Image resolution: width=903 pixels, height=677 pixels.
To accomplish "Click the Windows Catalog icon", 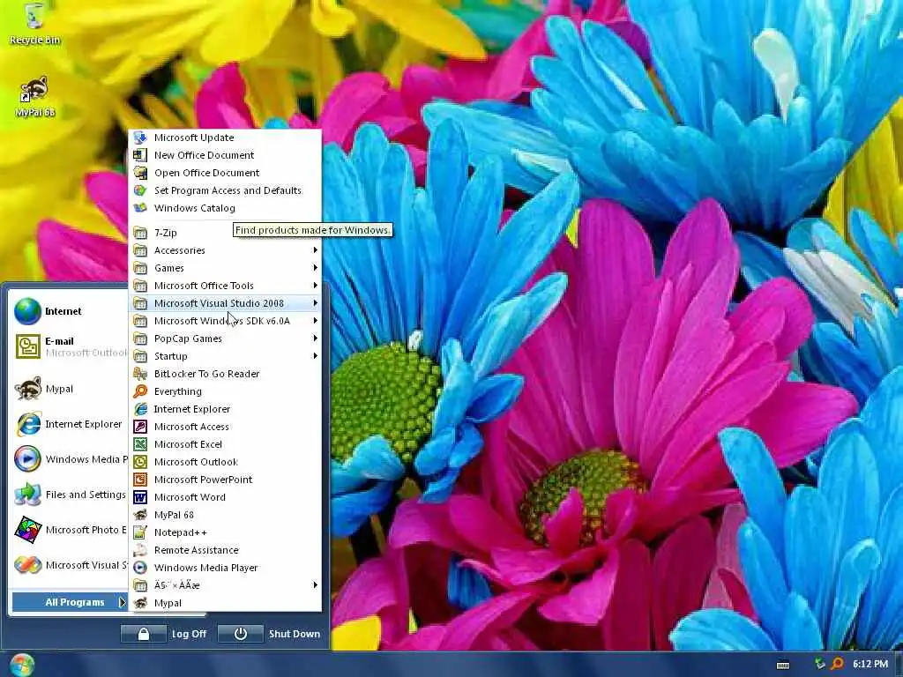I will tap(140, 208).
